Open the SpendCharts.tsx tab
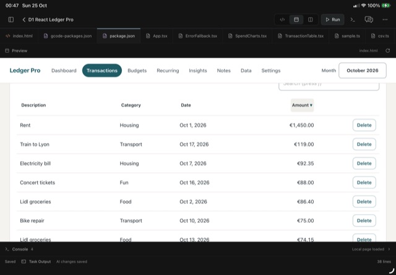This screenshot has height=275, width=396. (247, 36)
